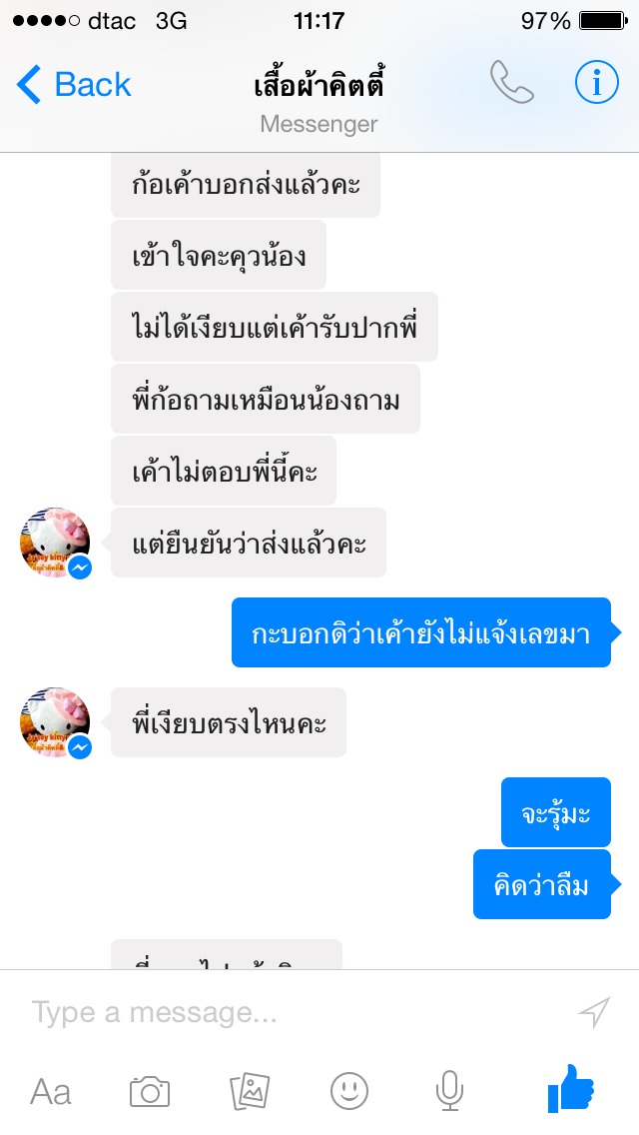Tap the battery status indicator
The height and width of the screenshot is (1135, 639).
pyautogui.click(x=603, y=21)
